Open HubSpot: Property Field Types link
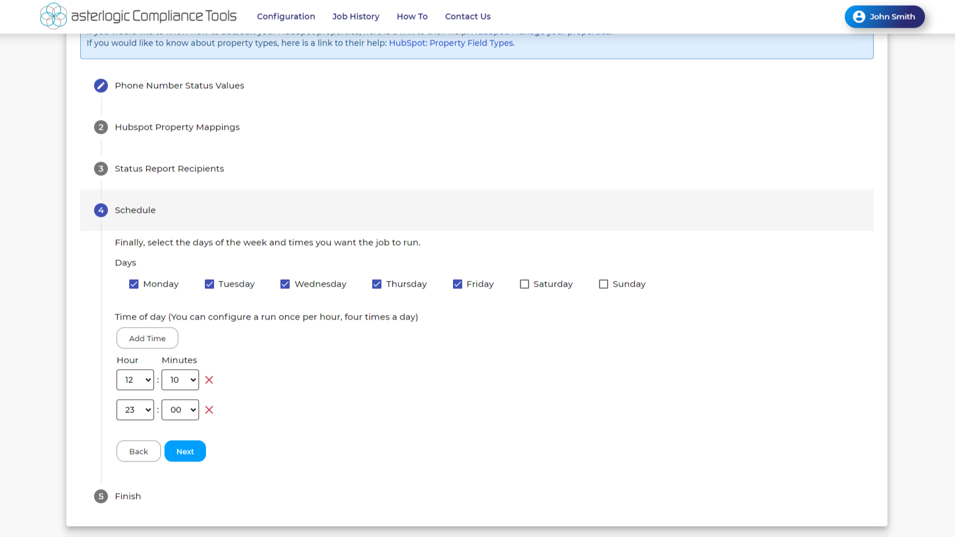Screen dimensions: 955x537 451,43
